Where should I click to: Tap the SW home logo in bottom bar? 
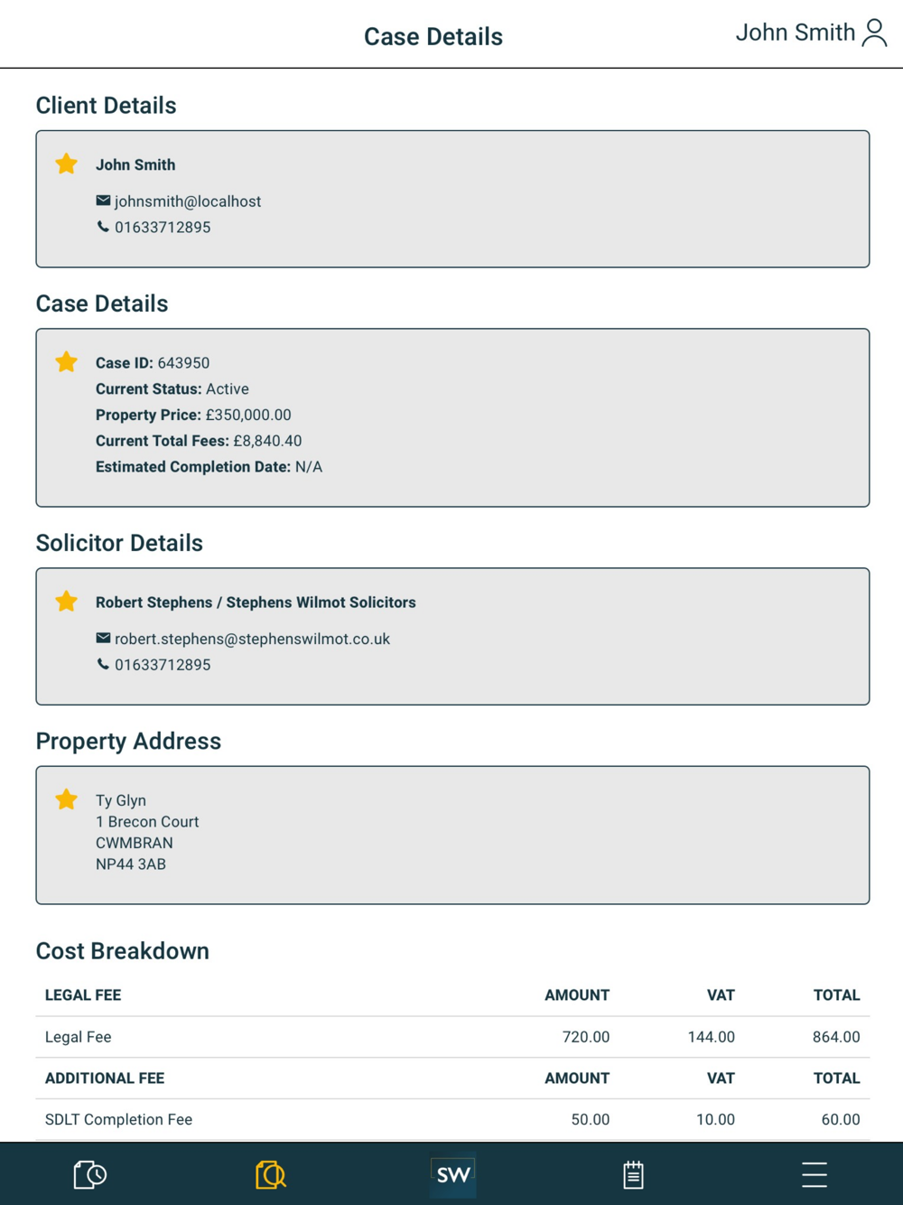click(453, 1174)
